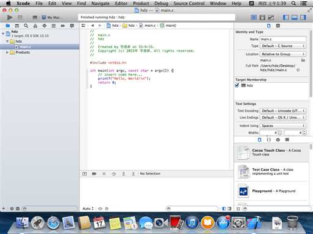The width and height of the screenshot is (313, 234).
Task: Show the File inspector
Action: (x=269, y=26)
